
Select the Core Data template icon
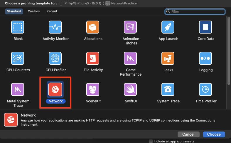205,27
